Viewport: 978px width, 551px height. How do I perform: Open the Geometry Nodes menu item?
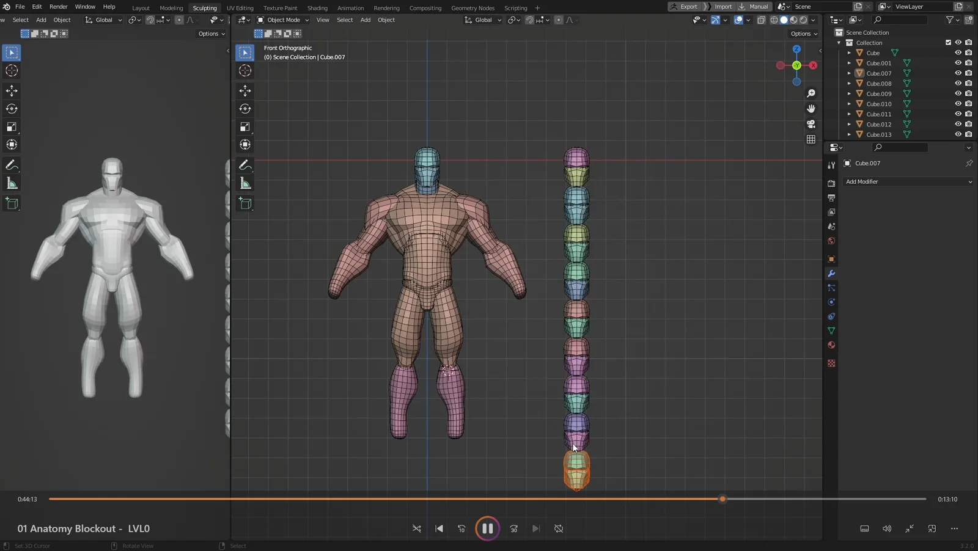(x=472, y=7)
